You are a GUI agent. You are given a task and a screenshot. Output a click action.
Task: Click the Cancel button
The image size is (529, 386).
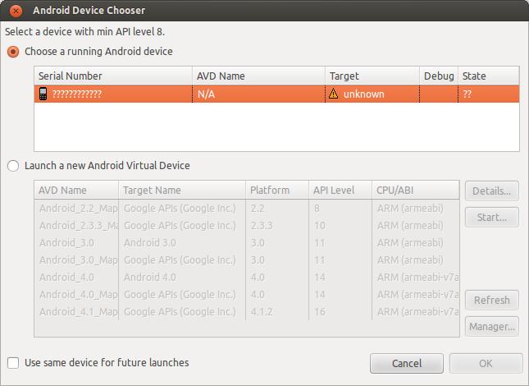click(407, 363)
